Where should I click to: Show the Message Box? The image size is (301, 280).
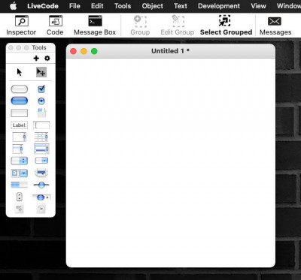point(95,26)
